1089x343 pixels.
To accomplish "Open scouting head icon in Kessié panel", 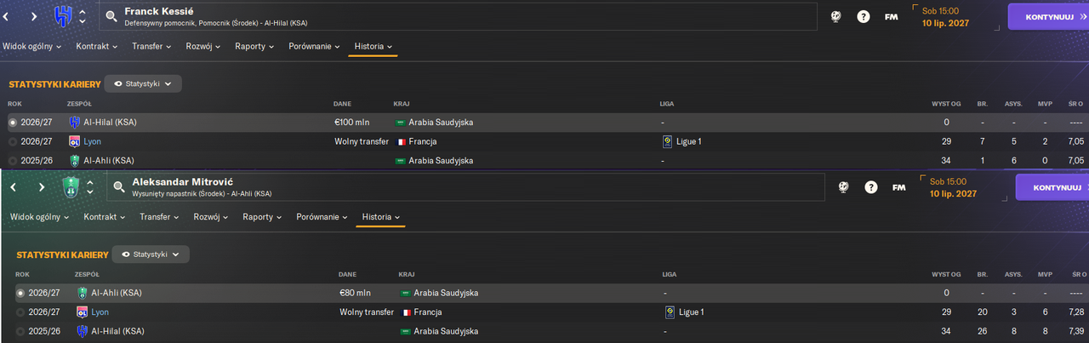I will click(x=836, y=16).
